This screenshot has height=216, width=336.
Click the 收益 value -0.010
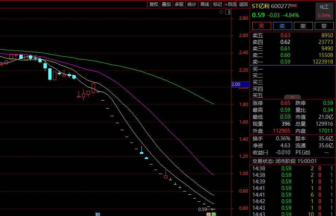click(283, 152)
